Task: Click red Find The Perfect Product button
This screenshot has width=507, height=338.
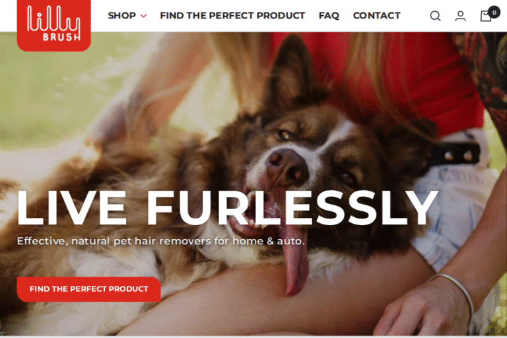Action: tap(89, 289)
